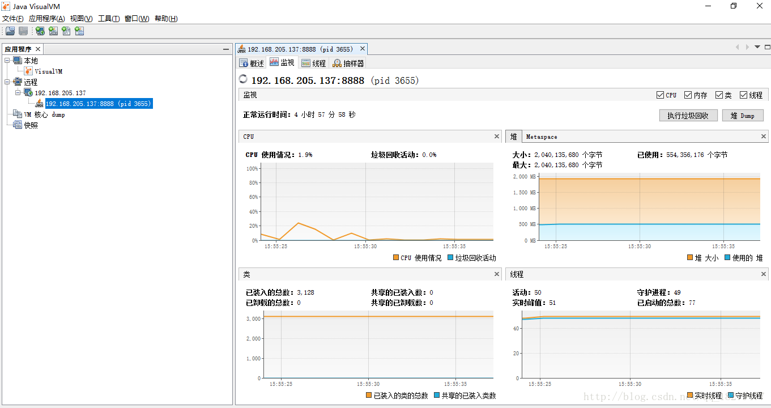Image resolution: width=771 pixels, height=408 pixels.
Task: Close the 类 chart panel
Action: pyautogui.click(x=497, y=274)
